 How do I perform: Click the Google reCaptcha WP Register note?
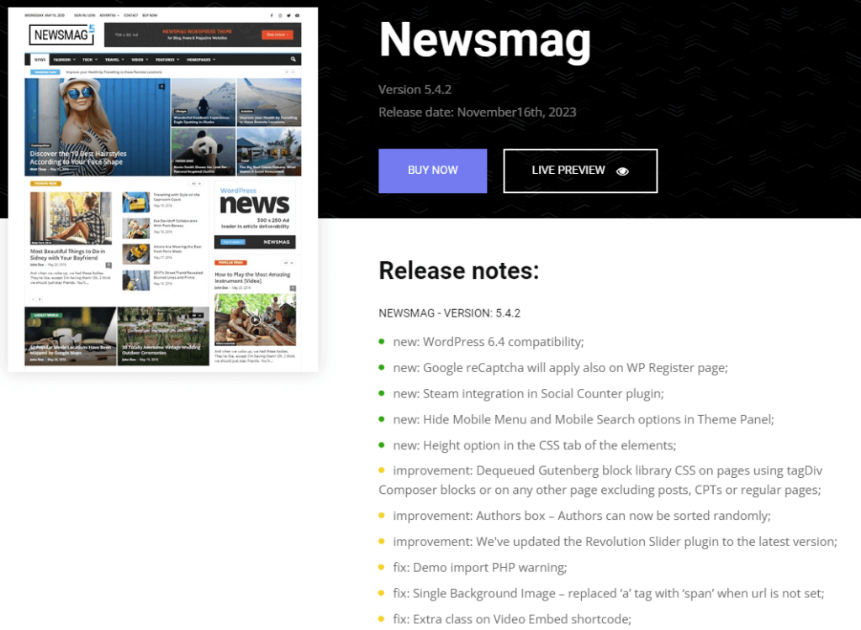560,368
